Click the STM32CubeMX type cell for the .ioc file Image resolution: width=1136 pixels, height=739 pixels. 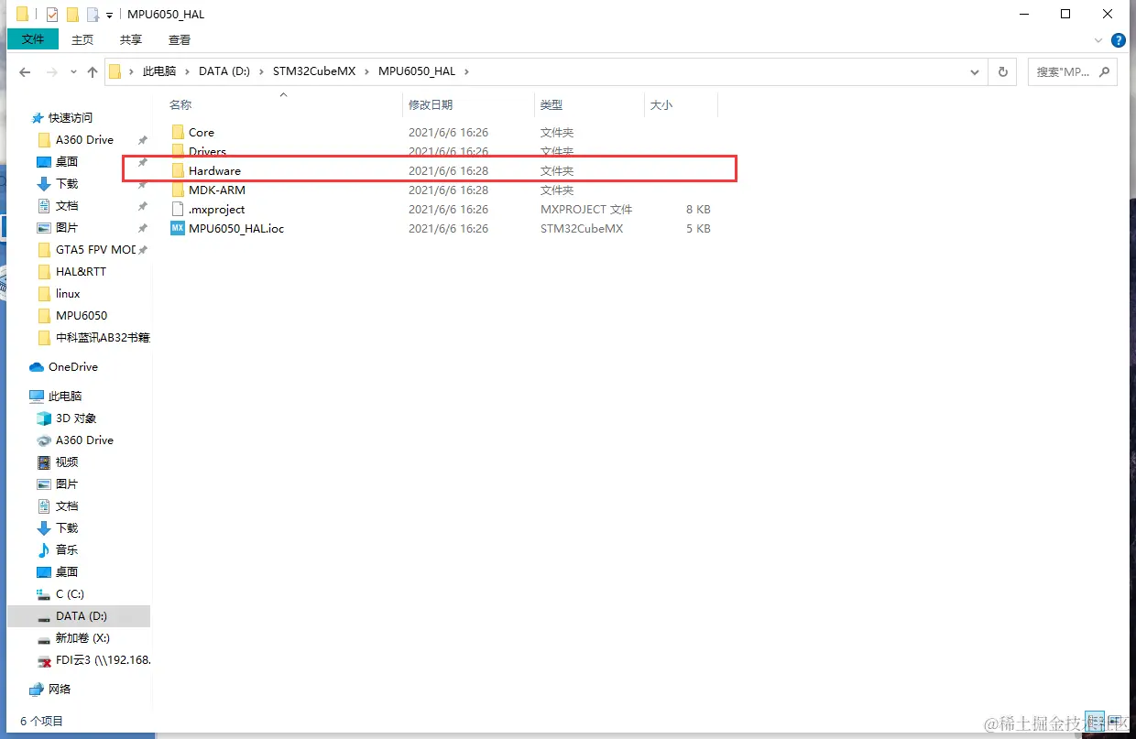(x=582, y=229)
